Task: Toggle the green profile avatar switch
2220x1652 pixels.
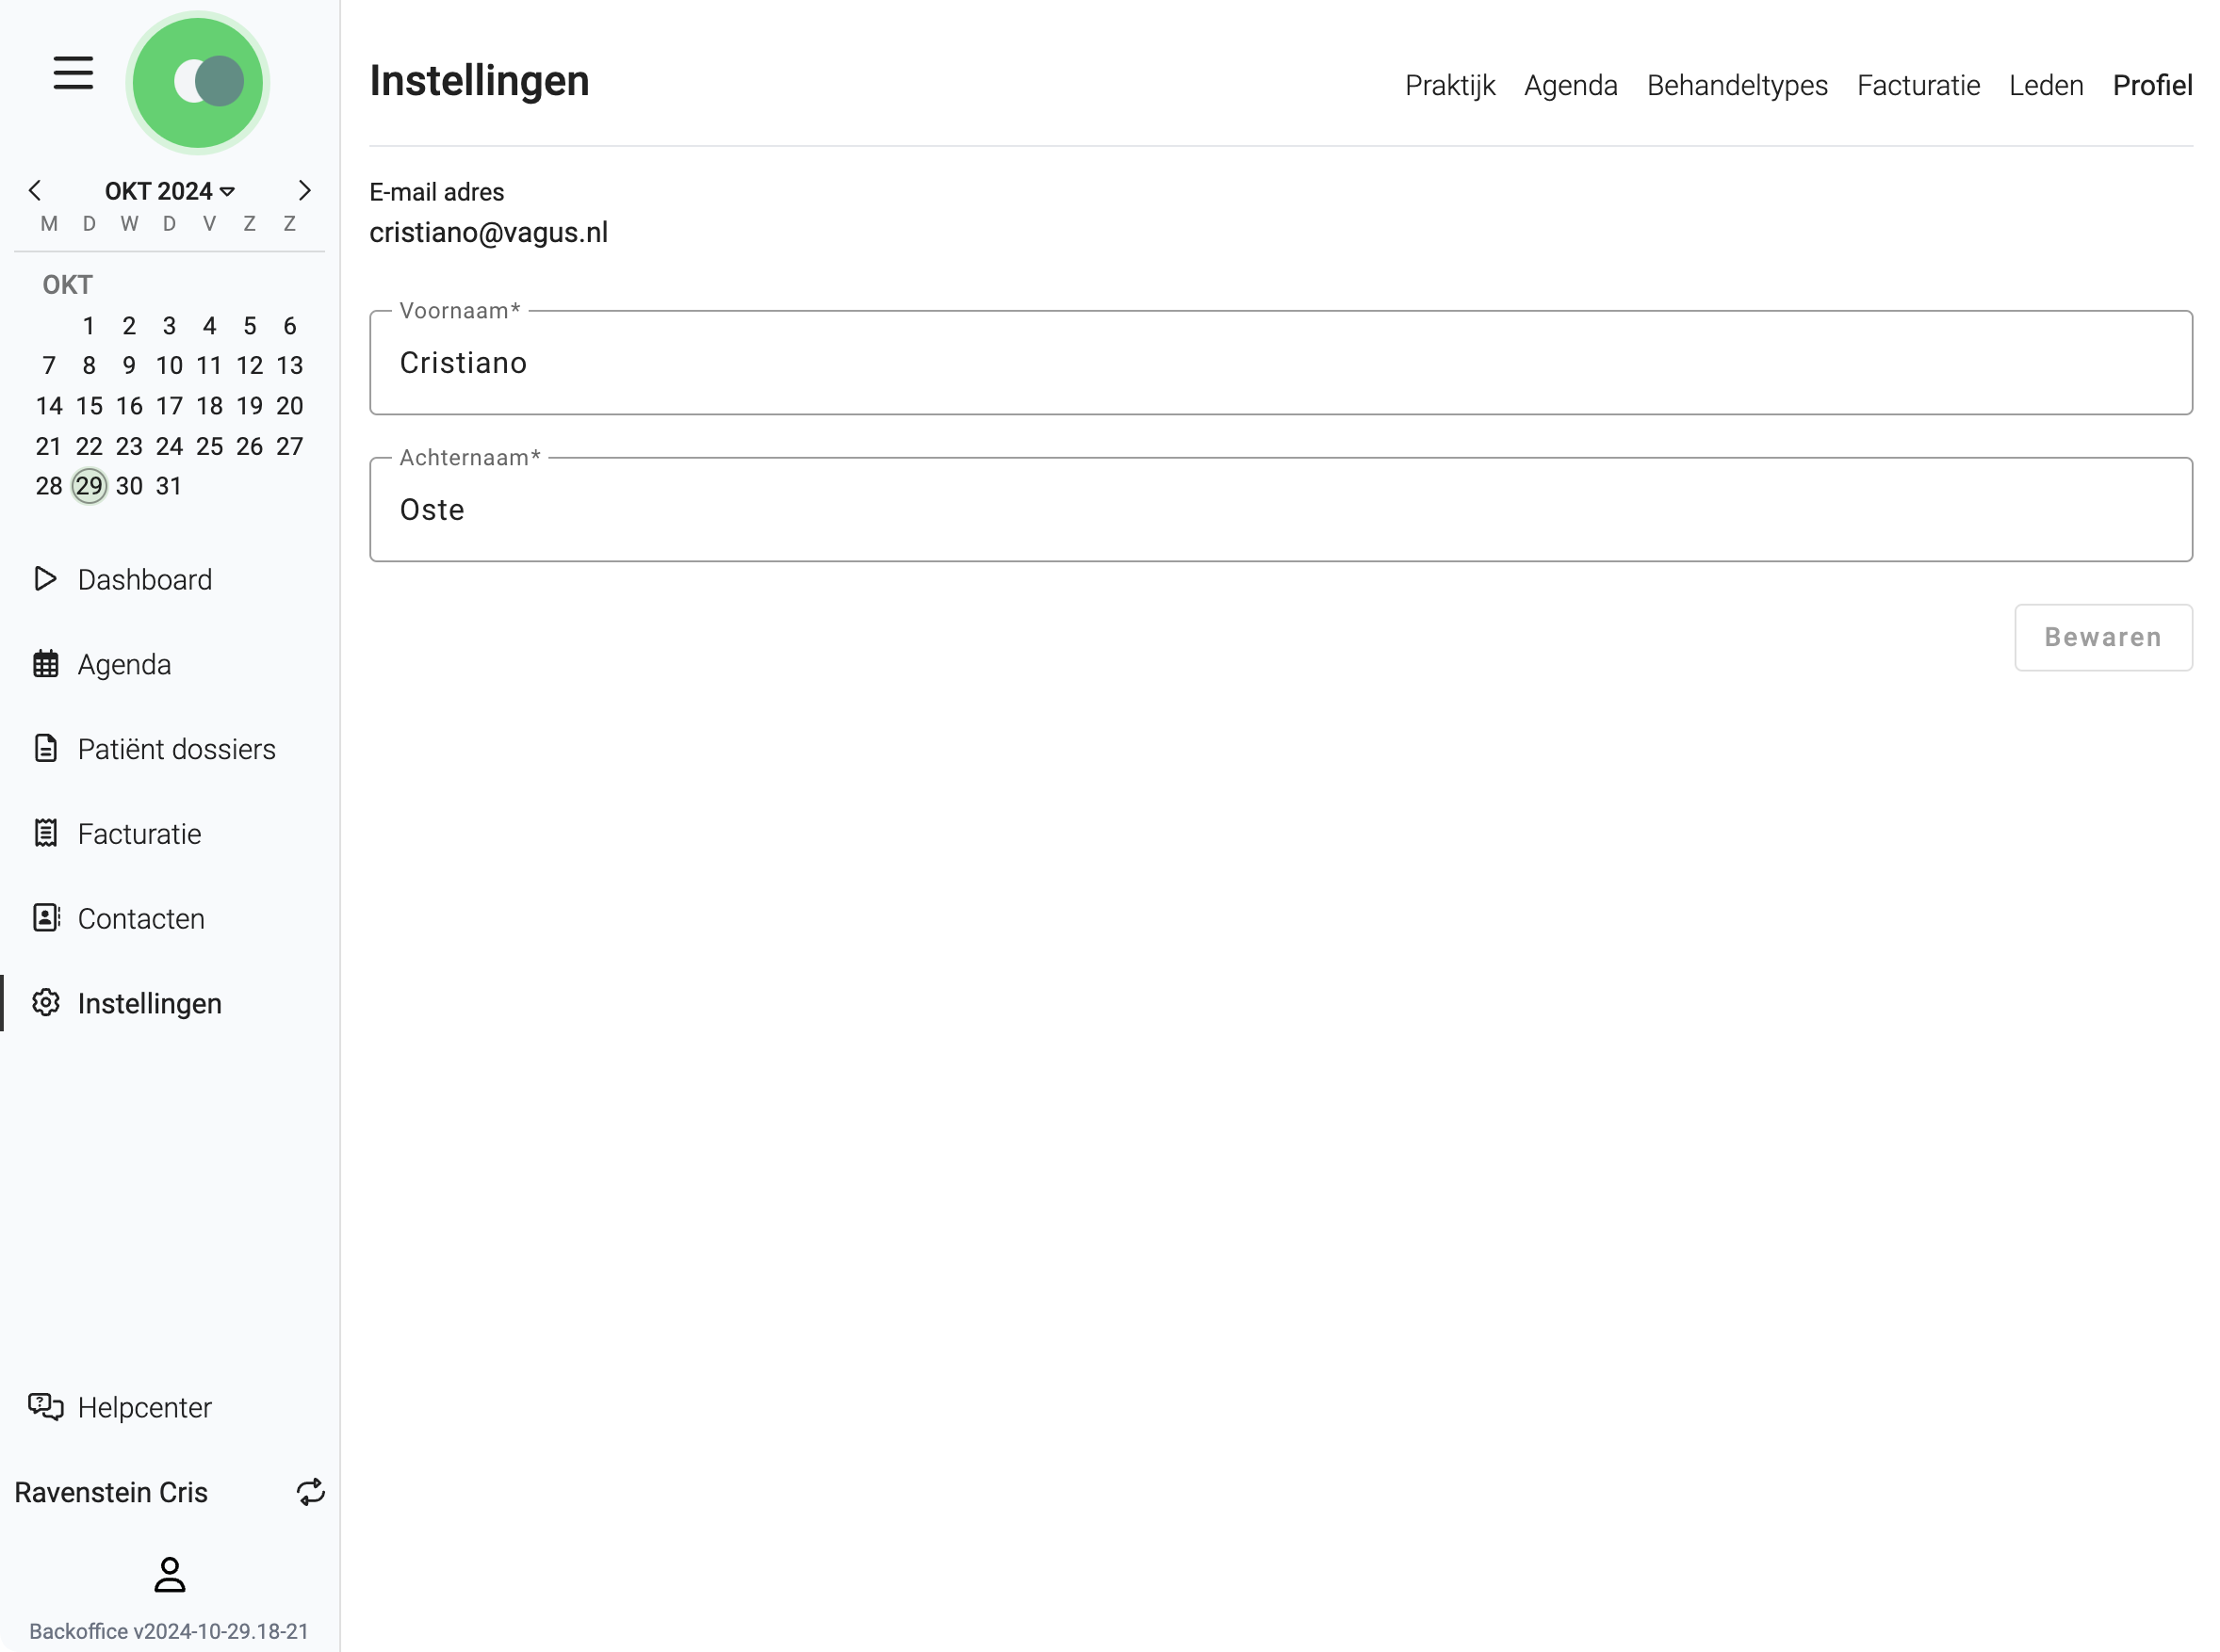Action: 198,82
